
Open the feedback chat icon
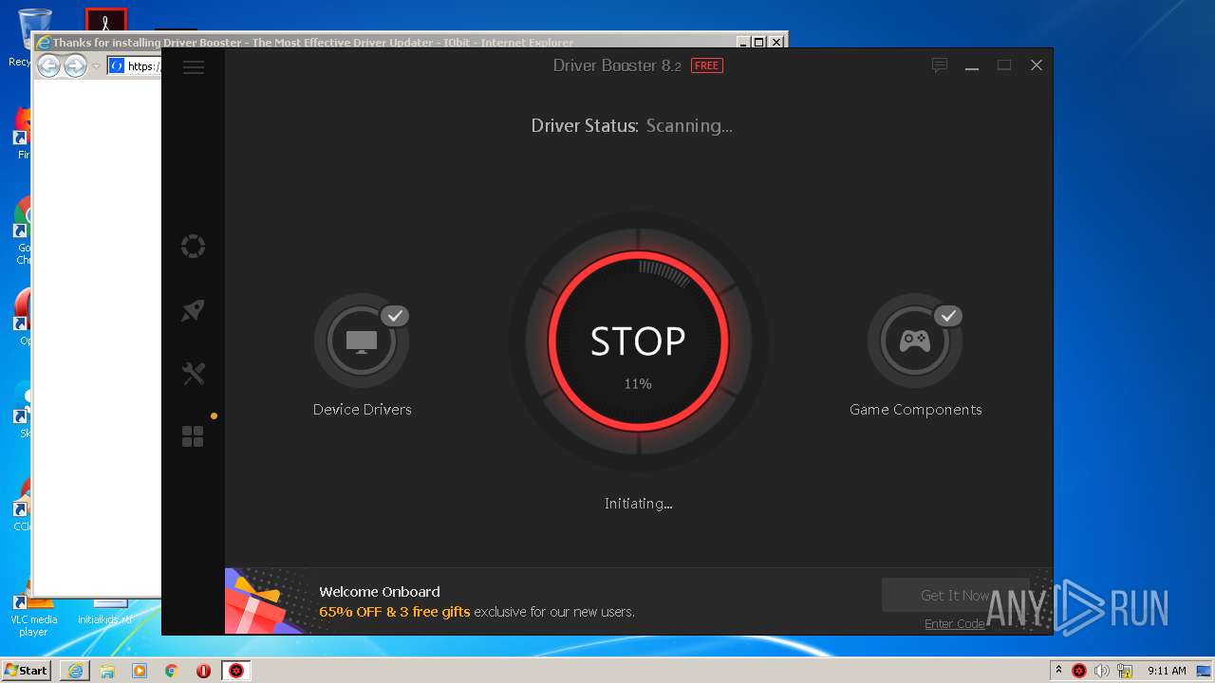(x=940, y=65)
